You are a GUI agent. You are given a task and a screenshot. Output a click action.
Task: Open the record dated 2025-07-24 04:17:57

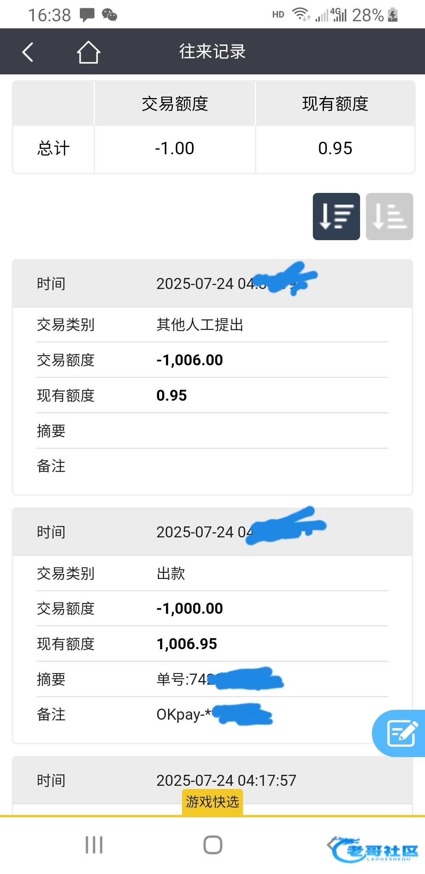tap(226, 780)
